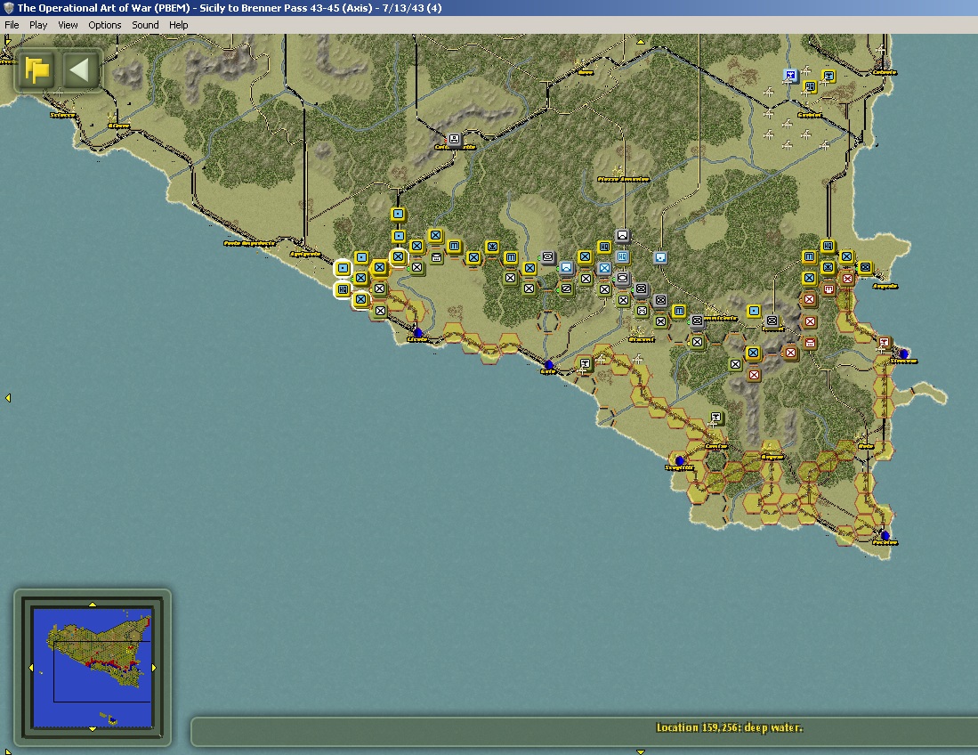Select the grey unit at Caltanissetta

454,139
